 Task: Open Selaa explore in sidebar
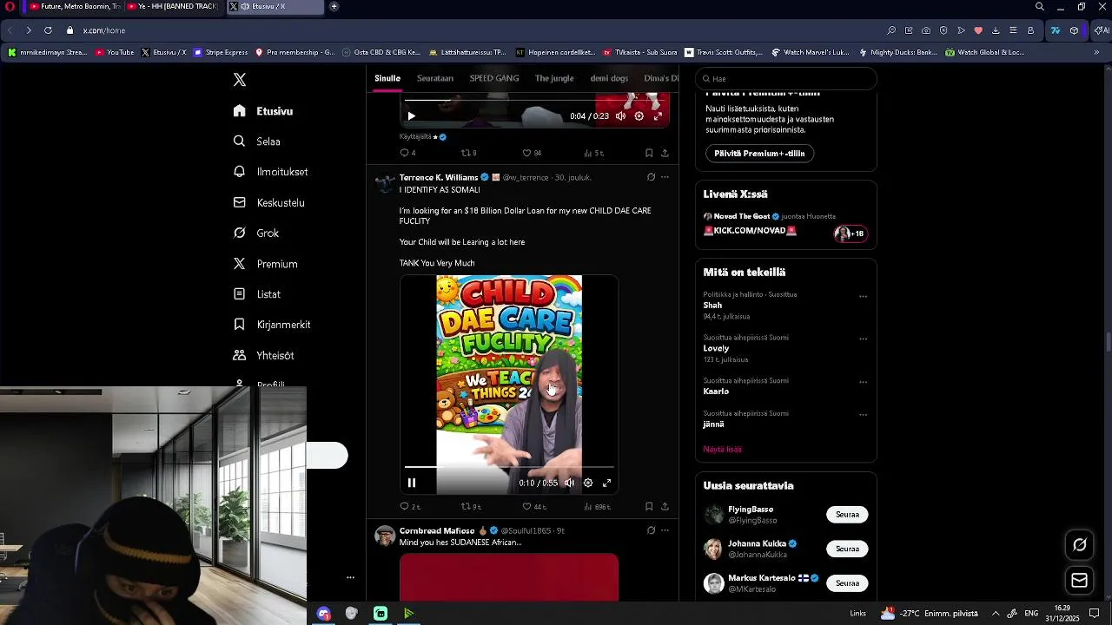[257, 141]
